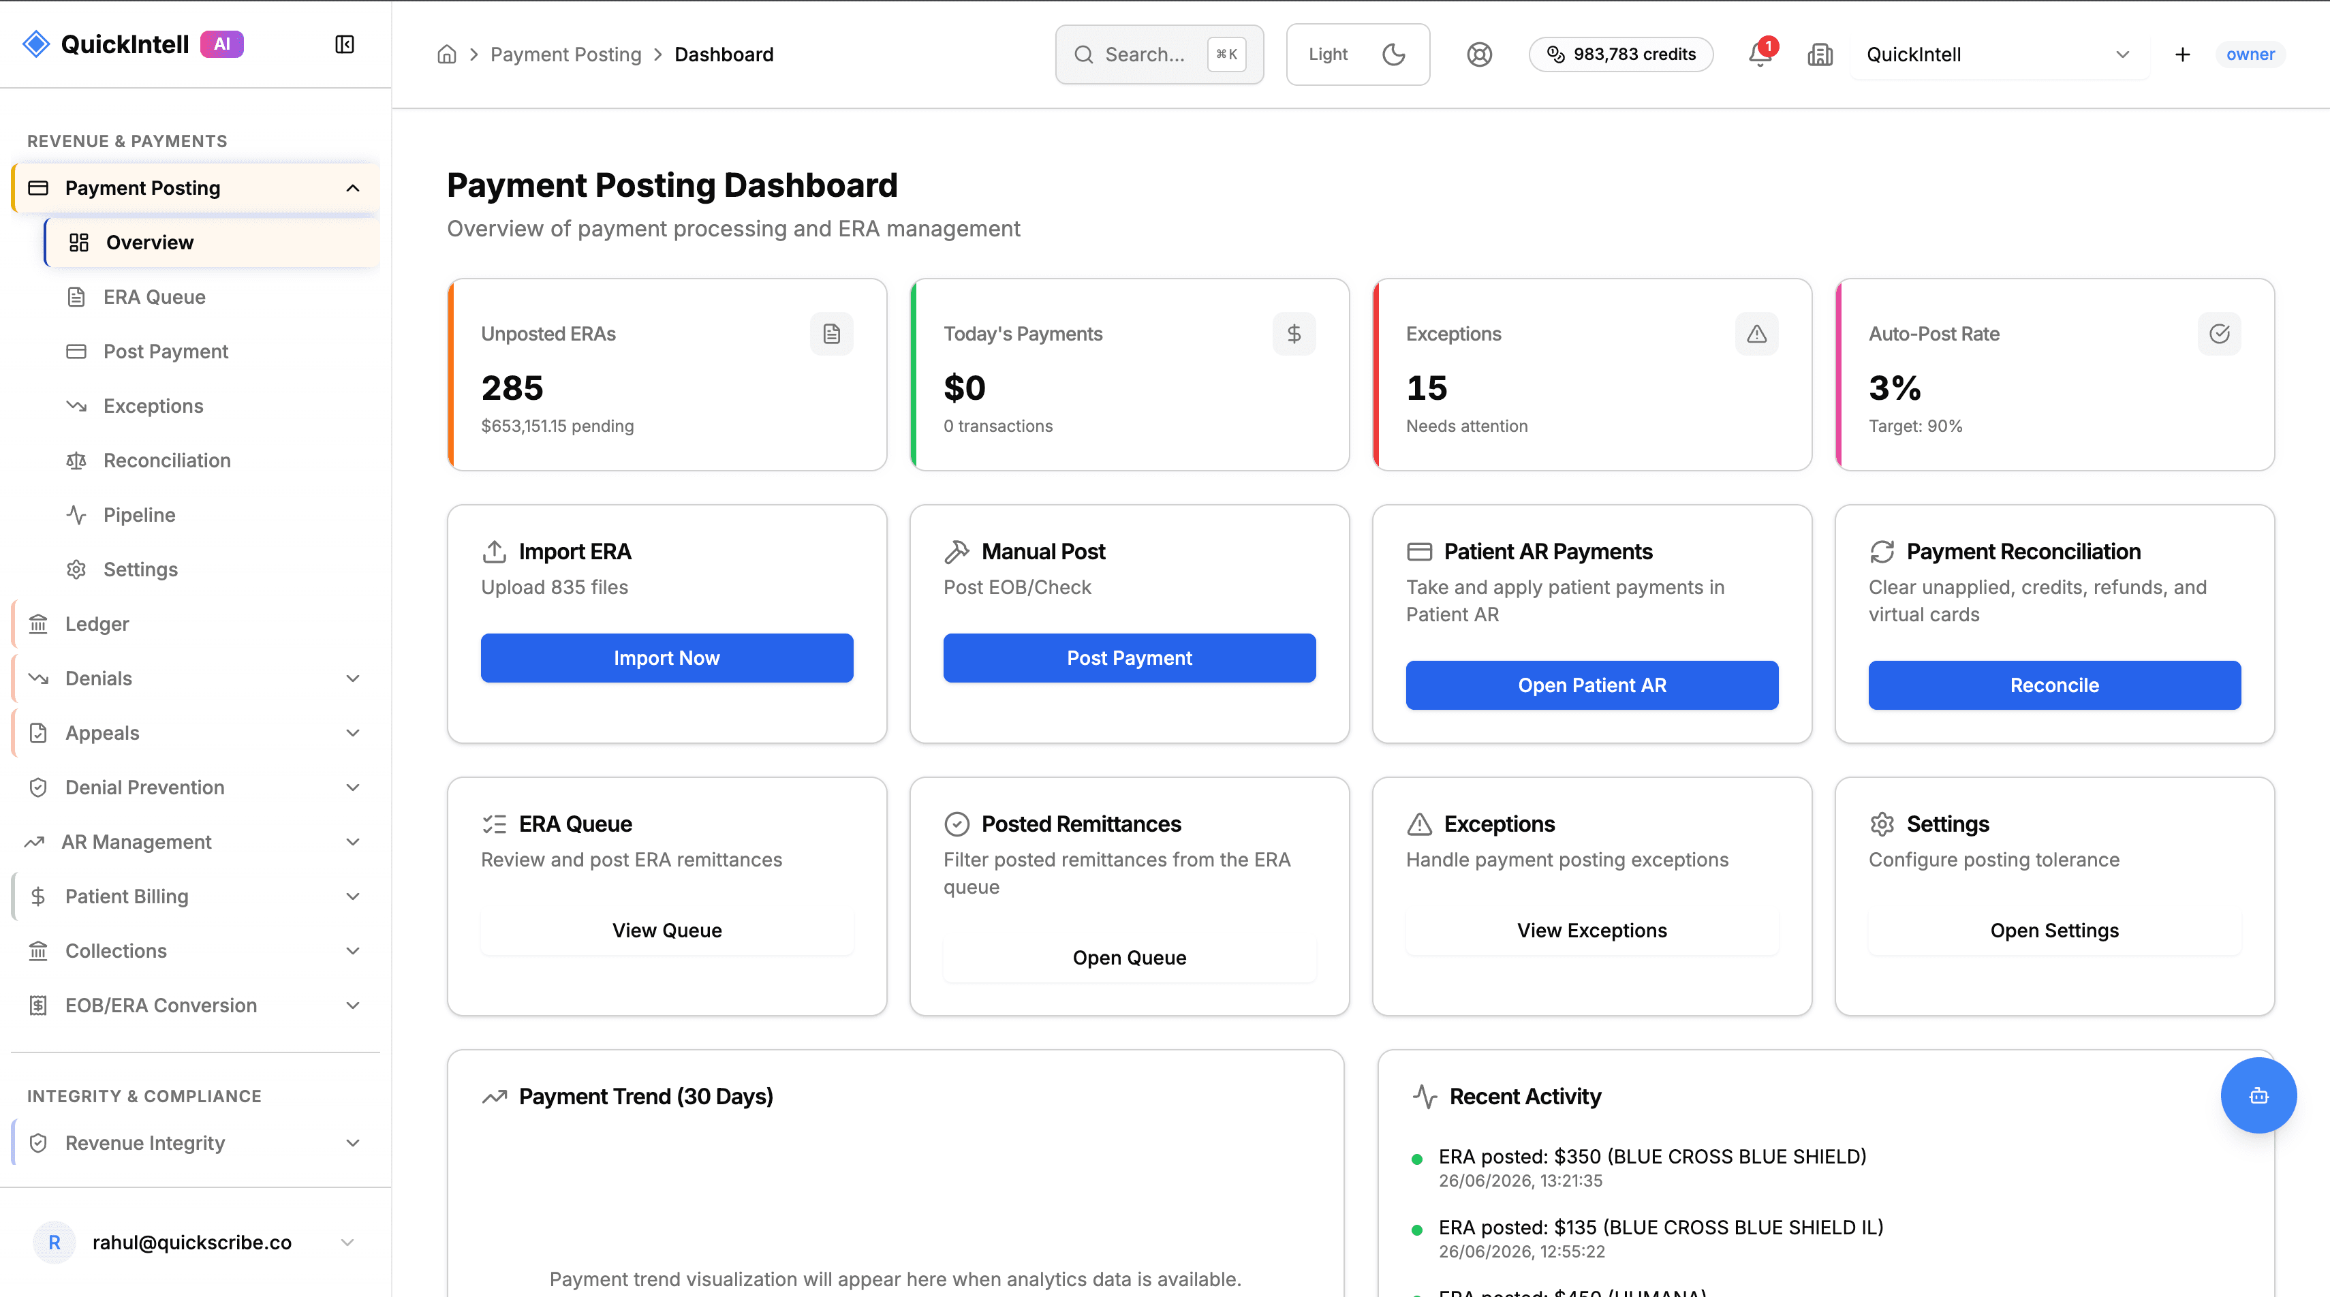Click the Import Now button
This screenshot has height=1297, width=2330.
(666, 657)
